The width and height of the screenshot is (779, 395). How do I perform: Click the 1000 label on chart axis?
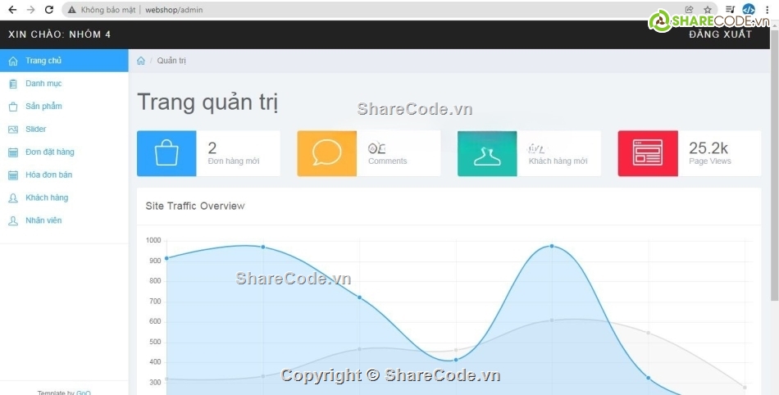(x=153, y=241)
